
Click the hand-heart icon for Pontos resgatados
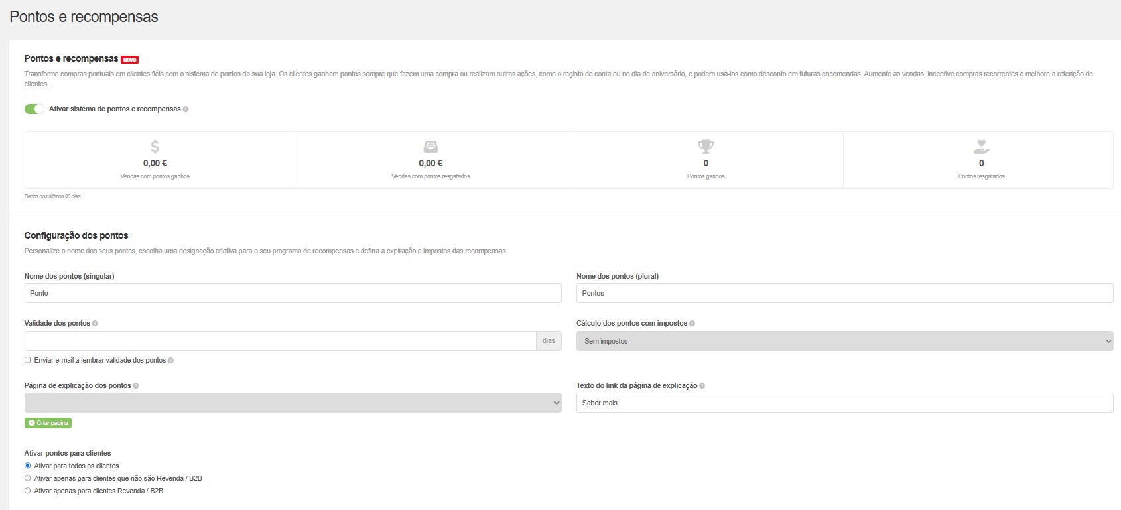(x=981, y=147)
